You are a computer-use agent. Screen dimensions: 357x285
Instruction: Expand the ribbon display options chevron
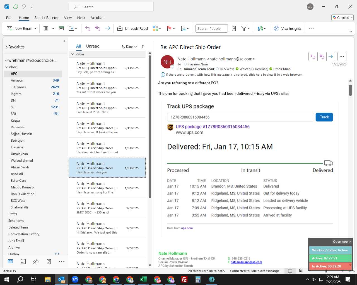[x=351, y=31]
